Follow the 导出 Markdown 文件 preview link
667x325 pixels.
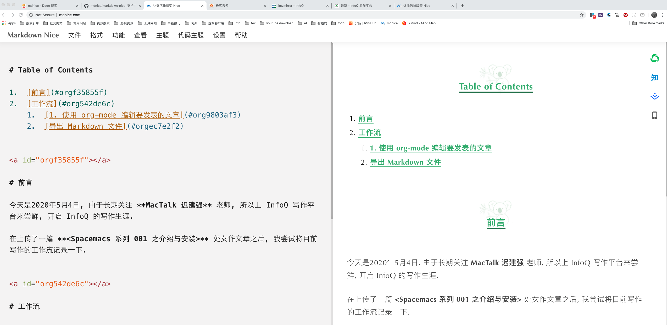point(405,162)
